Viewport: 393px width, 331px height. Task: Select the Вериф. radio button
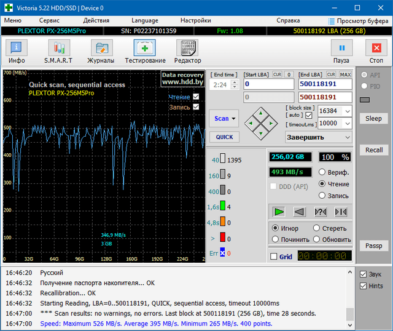point(322,172)
